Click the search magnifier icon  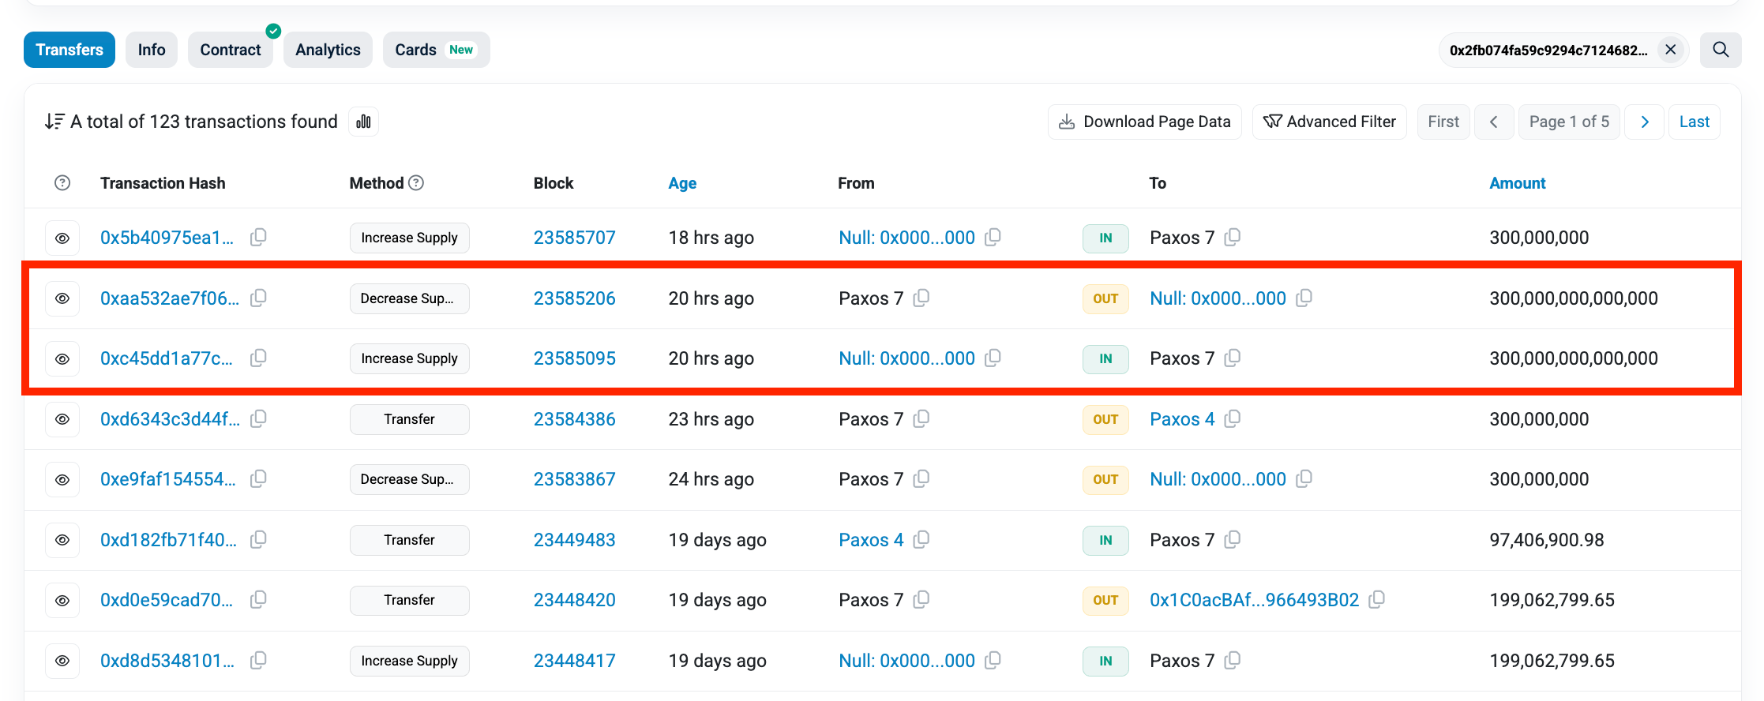(x=1721, y=50)
